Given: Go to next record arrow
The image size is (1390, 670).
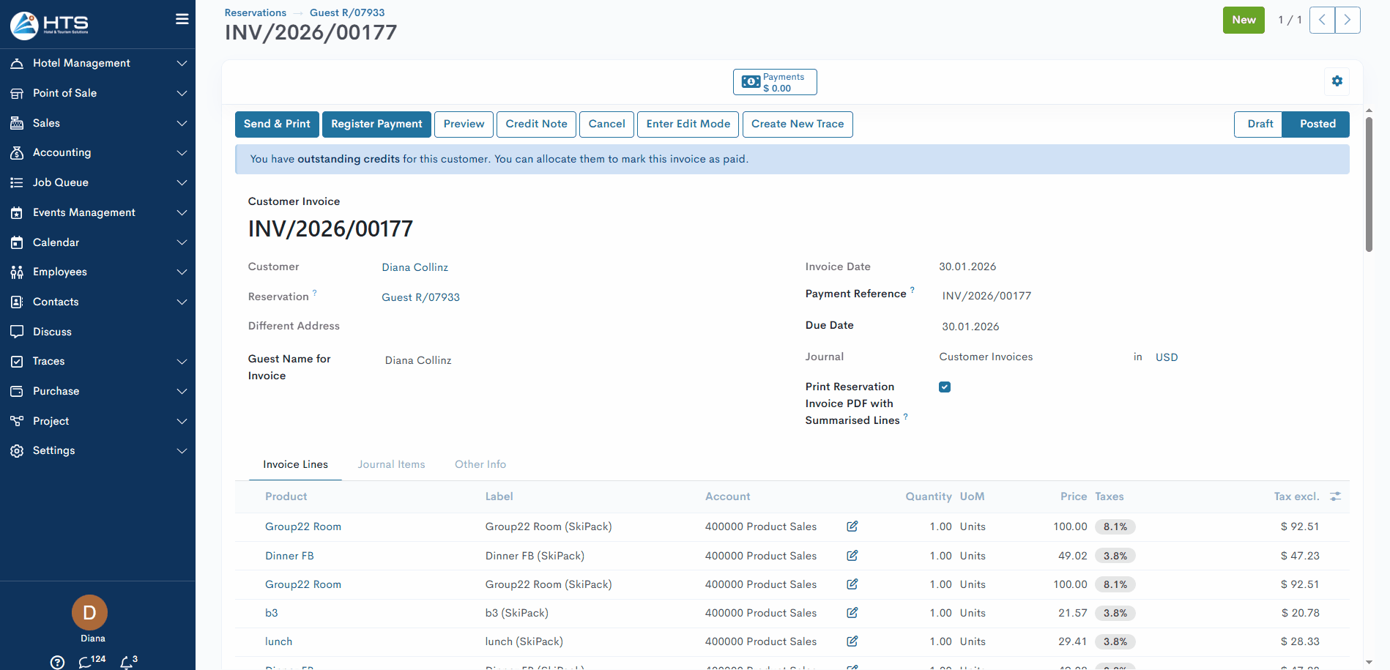Looking at the screenshot, I should 1347,21.
